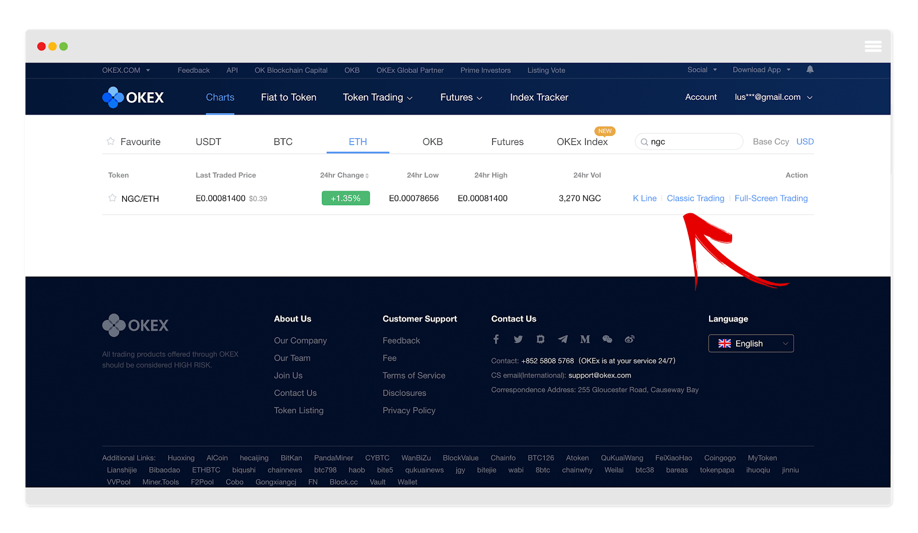
Task: Open OK Blockchain Capital link
Action: point(291,70)
